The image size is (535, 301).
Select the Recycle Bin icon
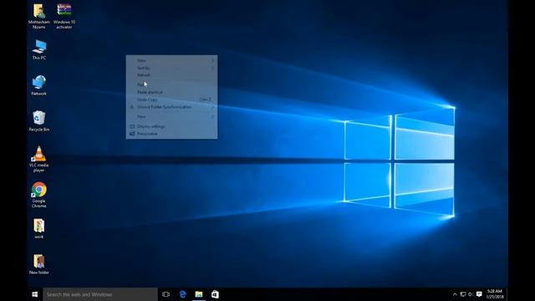click(39, 121)
